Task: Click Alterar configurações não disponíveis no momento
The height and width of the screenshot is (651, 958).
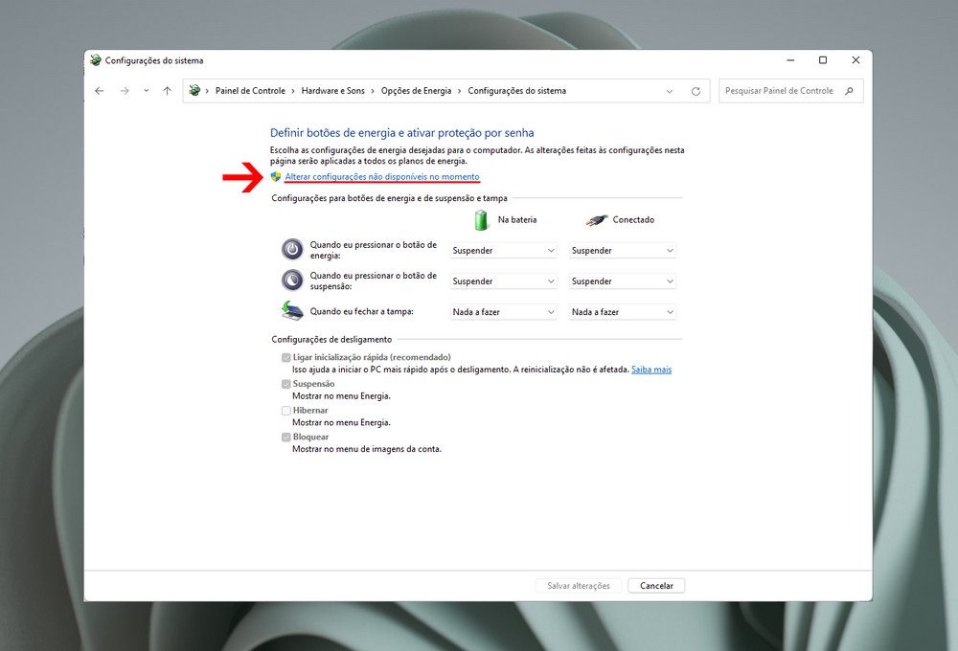Action: point(381,177)
